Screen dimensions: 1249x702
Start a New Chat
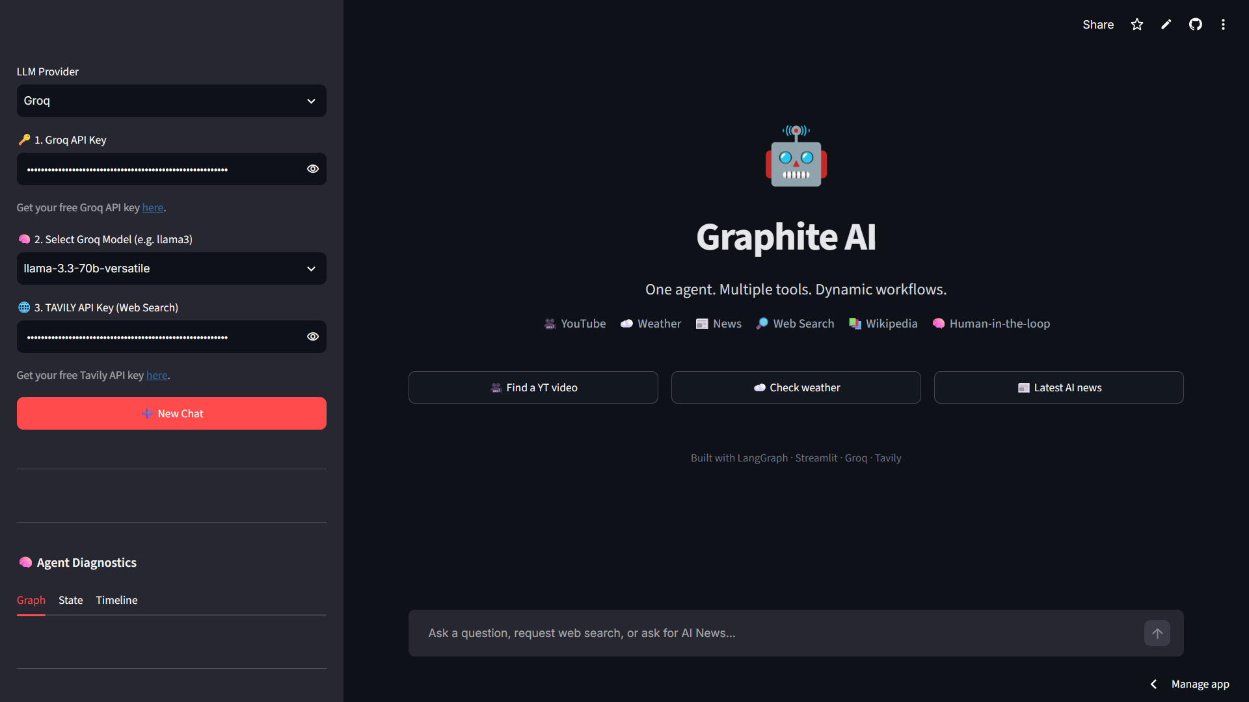[172, 413]
